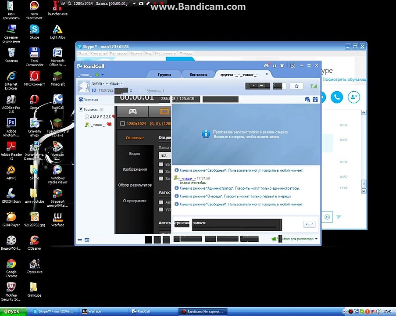
Task: Select the AIMP3 desktop icon
Action: [11, 172]
